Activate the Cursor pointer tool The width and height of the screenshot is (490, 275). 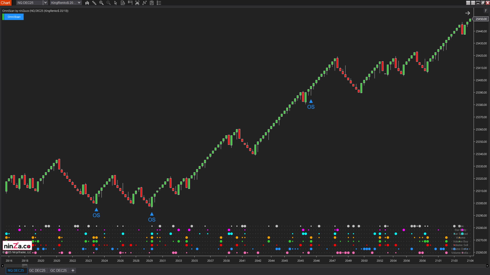(115, 3)
